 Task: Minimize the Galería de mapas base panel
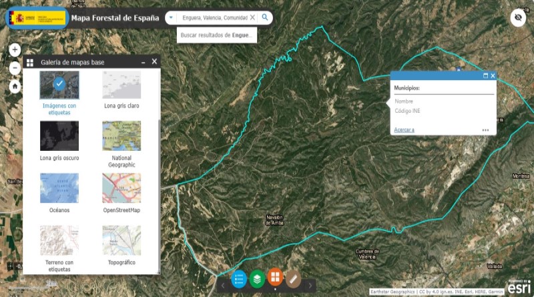tap(144, 62)
